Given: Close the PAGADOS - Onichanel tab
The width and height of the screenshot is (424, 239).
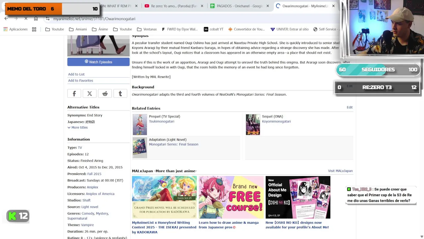Looking at the screenshot, I should tap(268, 6).
